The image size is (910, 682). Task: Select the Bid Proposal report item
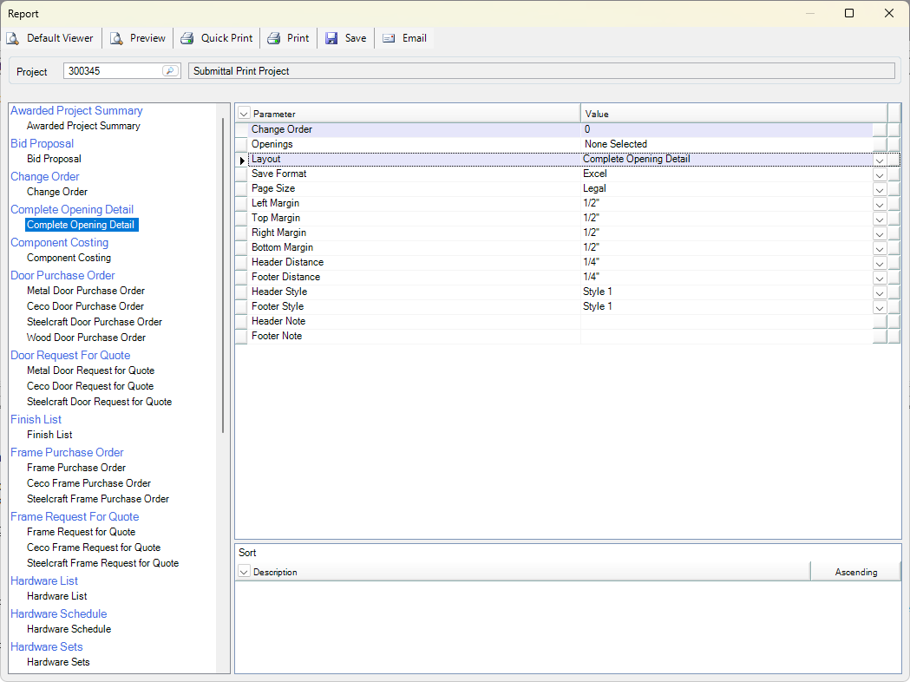coord(54,159)
